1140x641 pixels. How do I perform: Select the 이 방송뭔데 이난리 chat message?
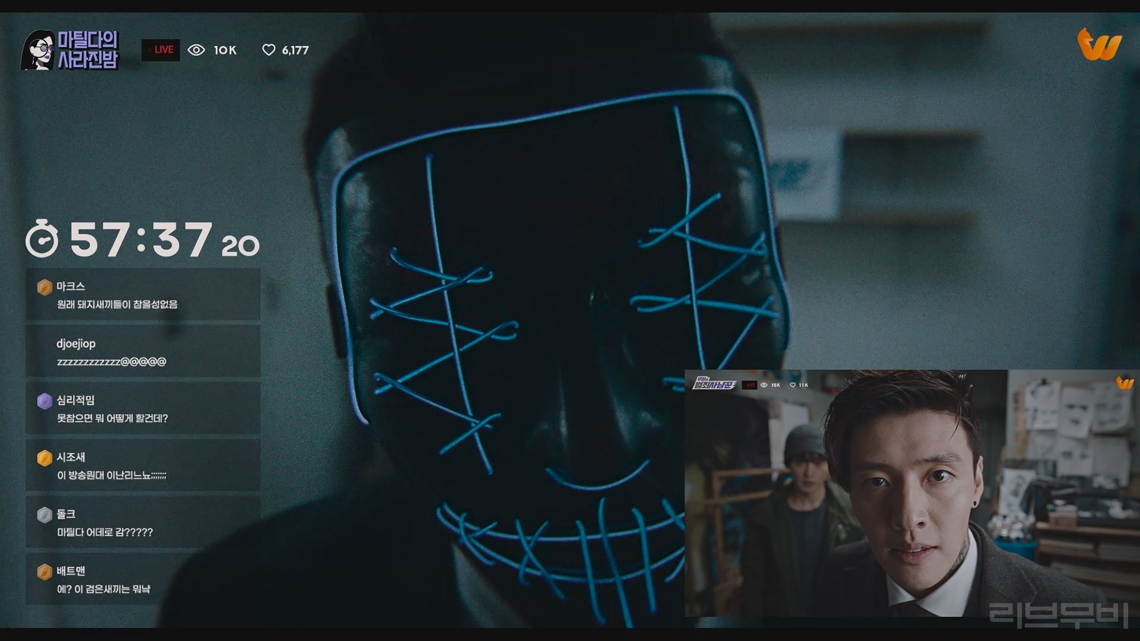[x=112, y=475]
